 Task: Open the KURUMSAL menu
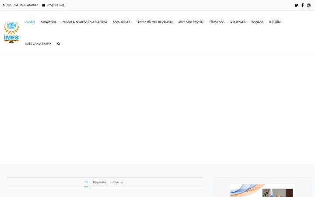(49, 22)
